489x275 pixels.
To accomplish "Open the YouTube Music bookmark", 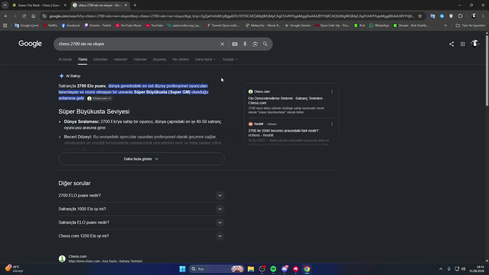I will pos(128,26).
